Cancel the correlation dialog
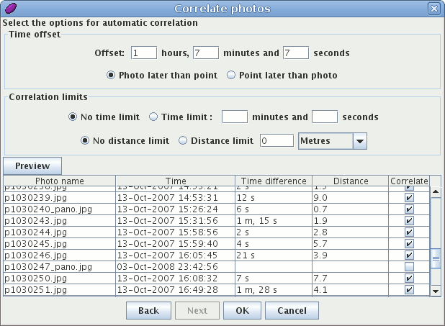 pos(292,311)
